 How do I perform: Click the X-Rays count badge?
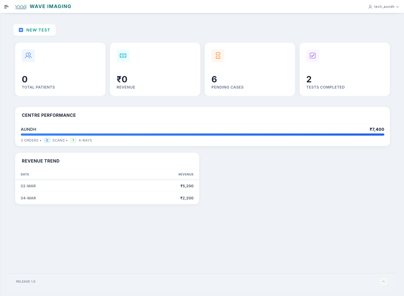pyautogui.click(x=73, y=140)
